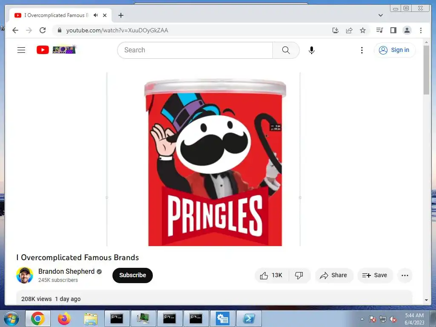
Task: Dislike the video with thumbs down
Action: (x=299, y=275)
